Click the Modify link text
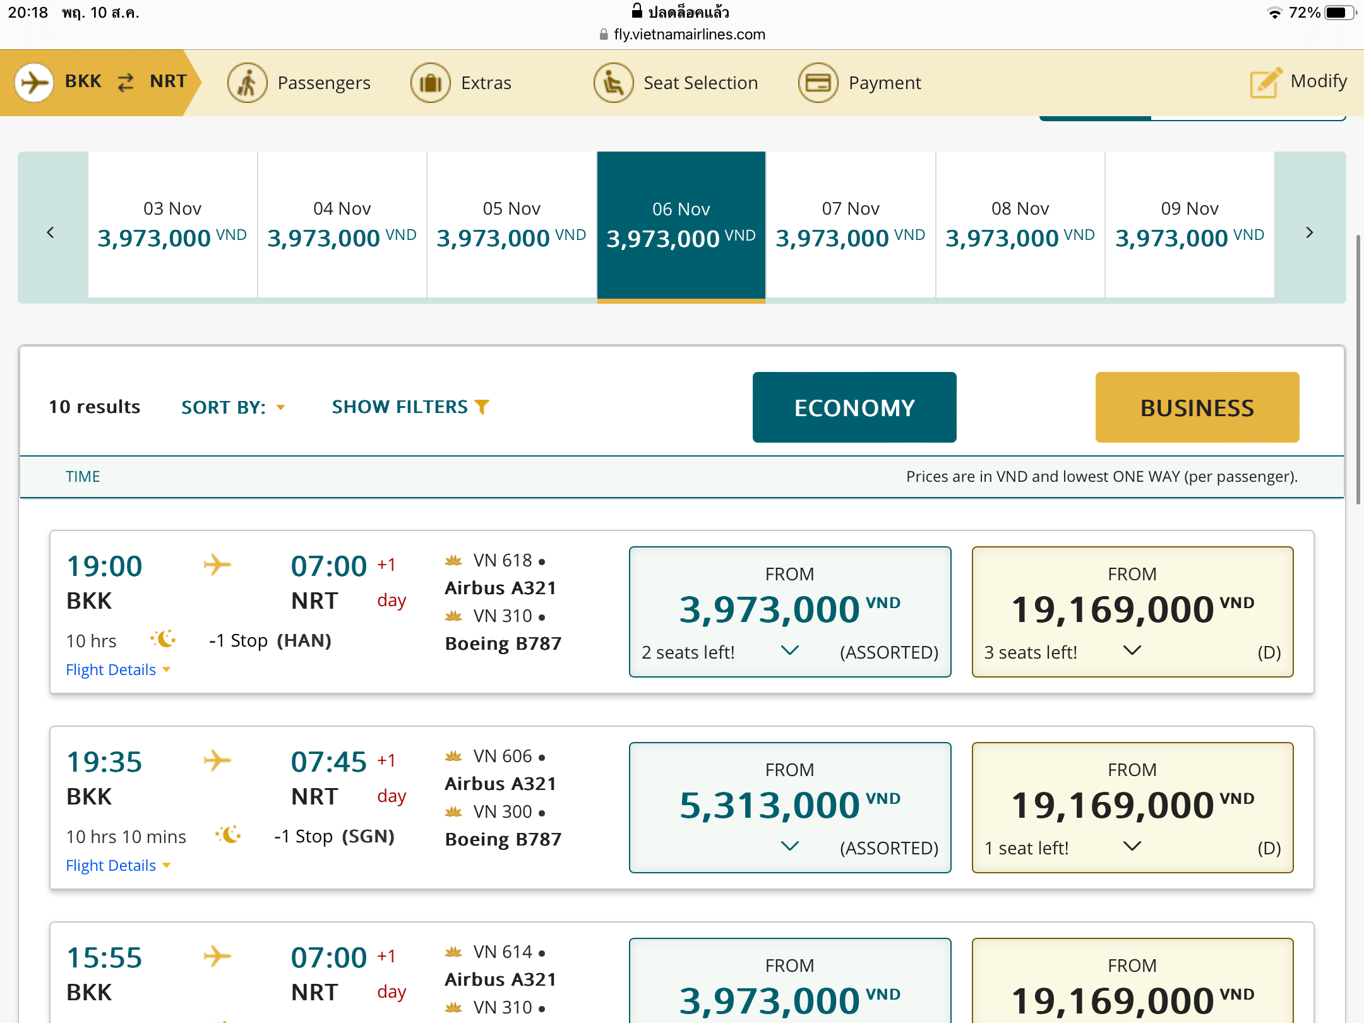1364x1023 pixels. [1319, 81]
